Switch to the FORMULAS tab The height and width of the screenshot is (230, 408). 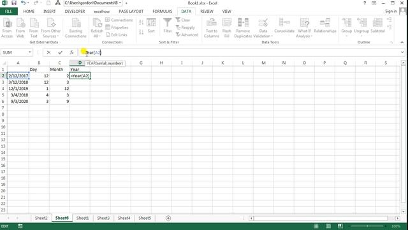coord(163,11)
